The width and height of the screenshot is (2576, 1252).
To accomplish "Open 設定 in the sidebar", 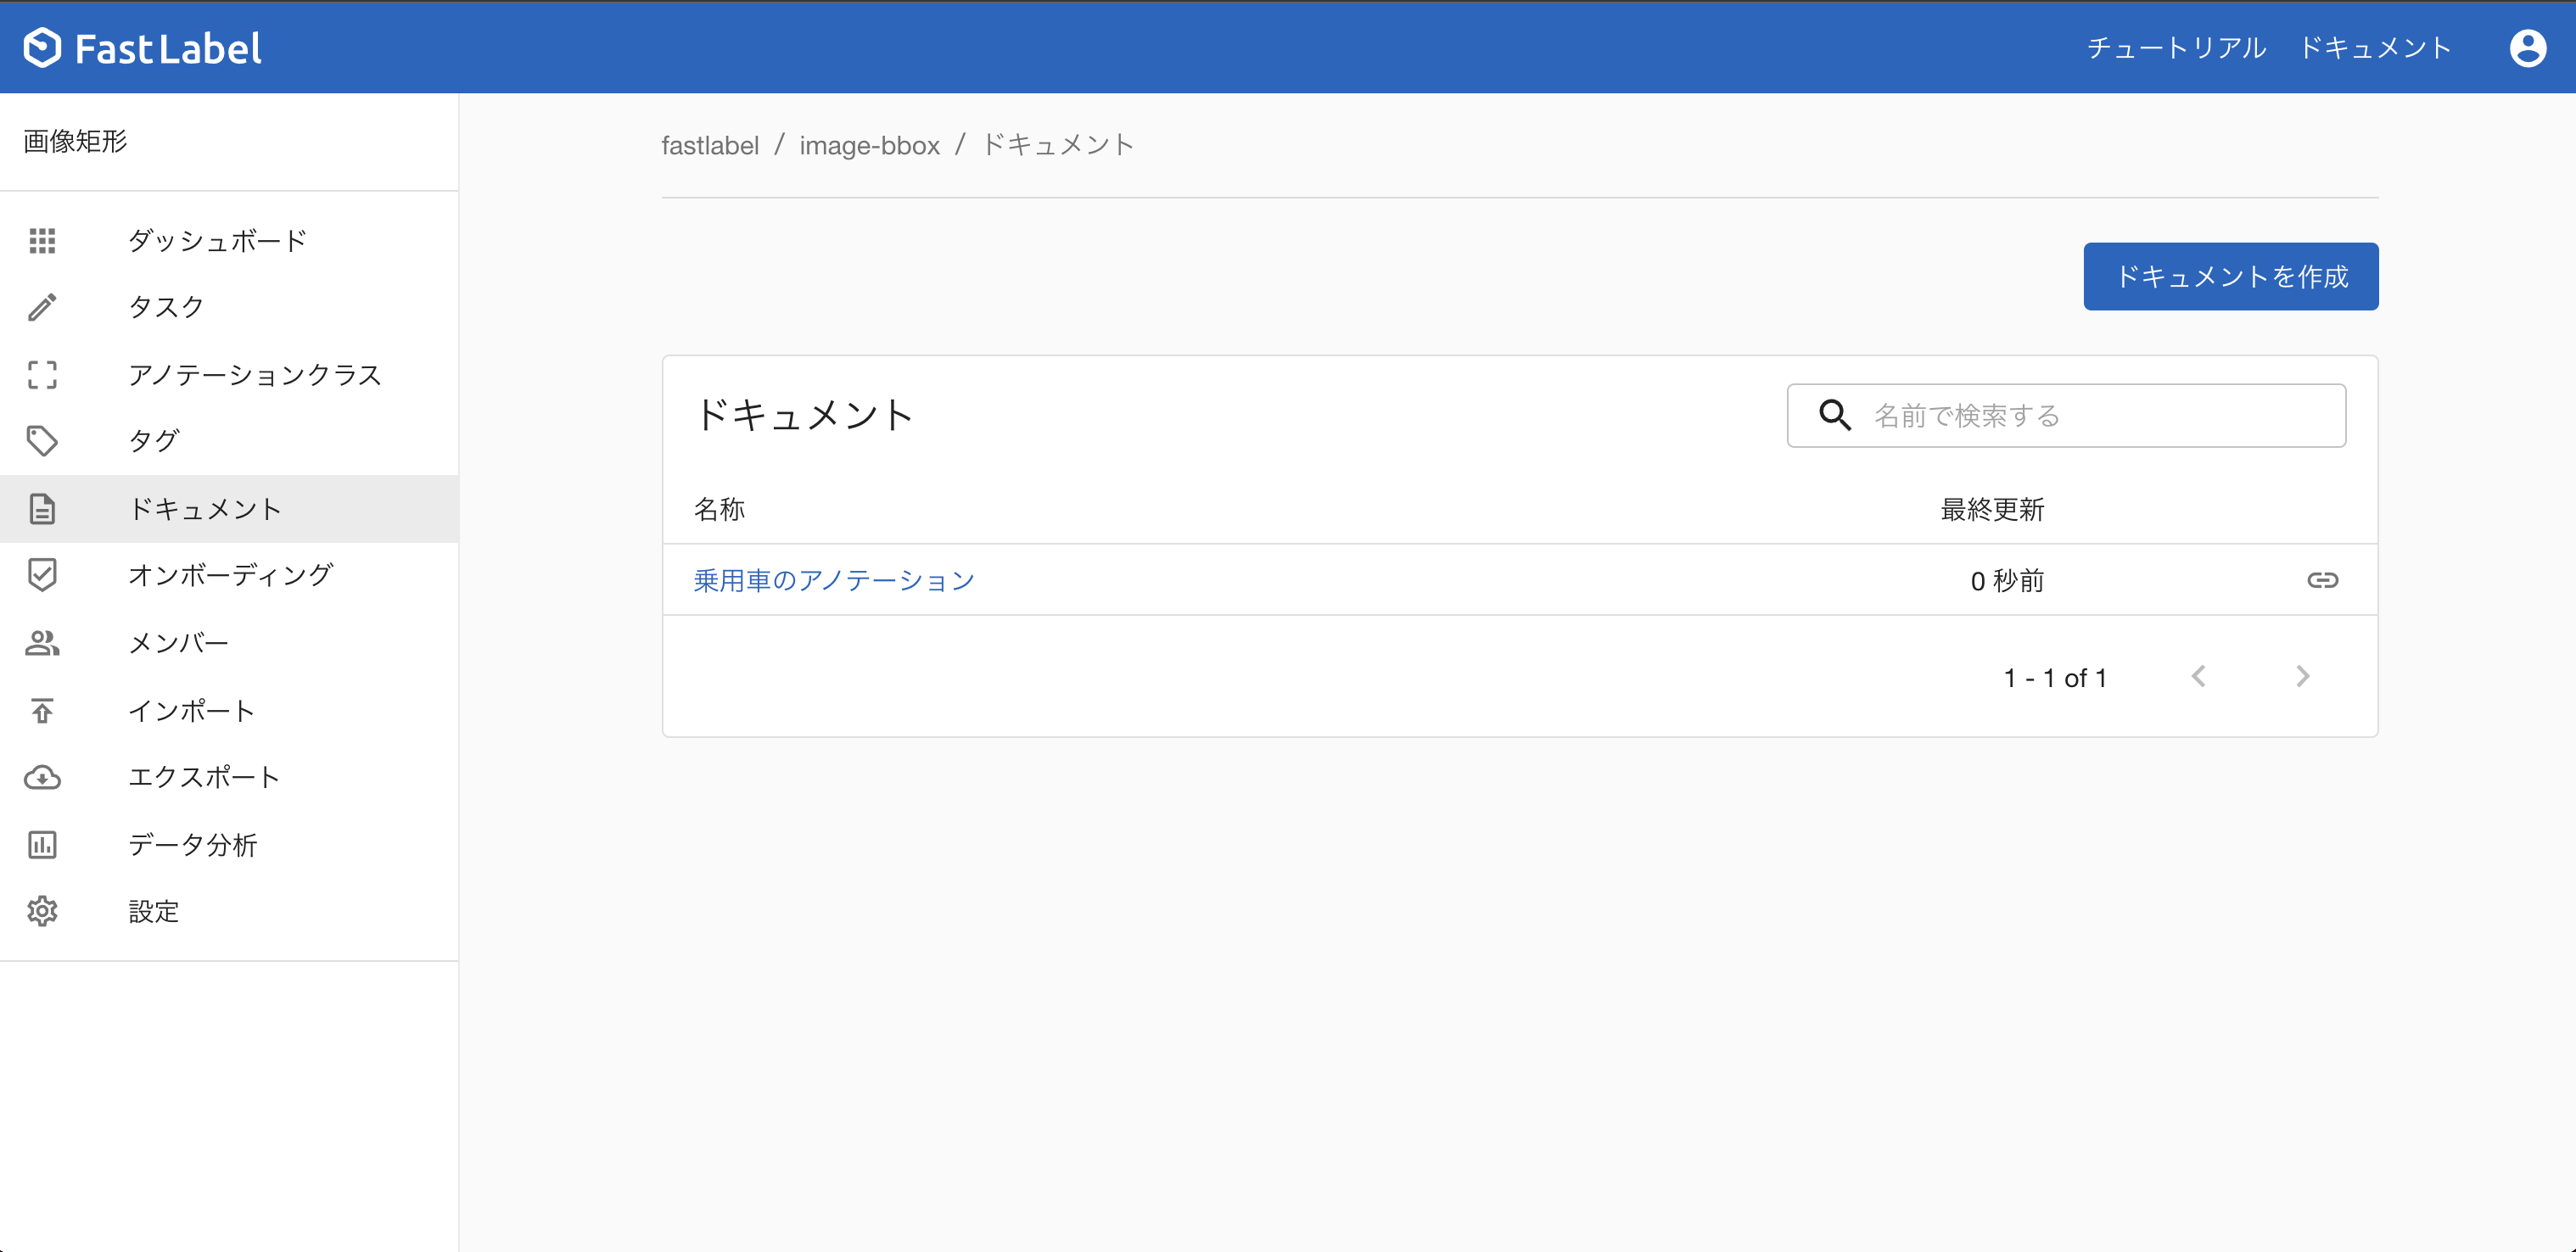I will (x=229, y=911).
